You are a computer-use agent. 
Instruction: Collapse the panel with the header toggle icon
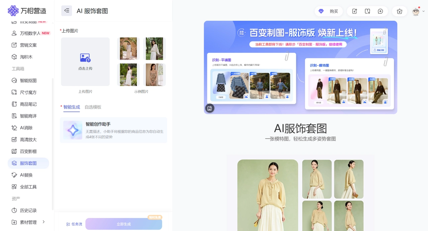(x=67, y=11)
